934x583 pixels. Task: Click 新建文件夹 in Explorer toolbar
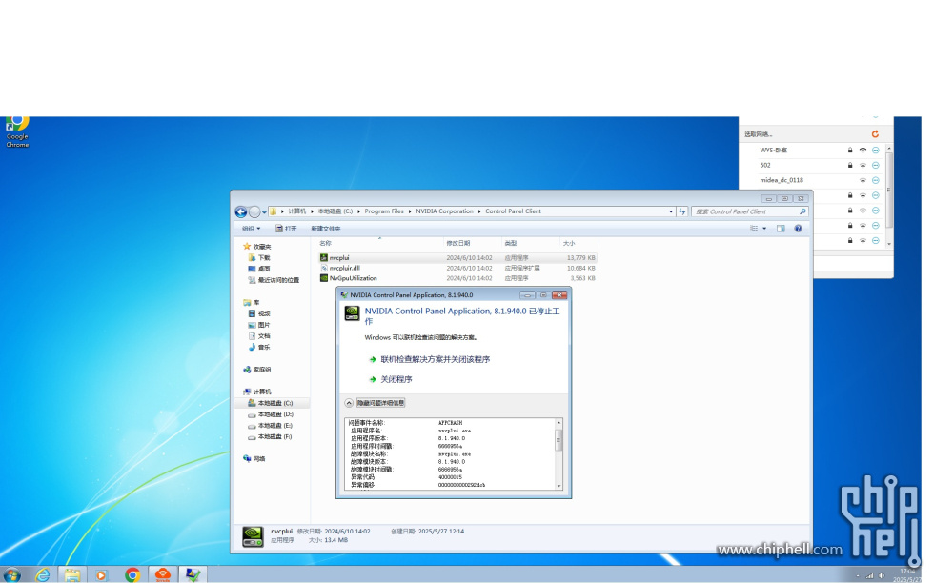pyautogui.click(x=325, y=229)
